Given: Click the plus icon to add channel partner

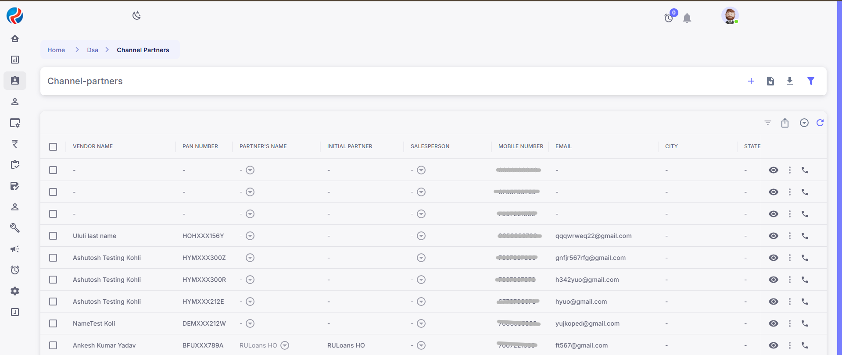Looking at the screenshot, I should [x=751, y=81].
